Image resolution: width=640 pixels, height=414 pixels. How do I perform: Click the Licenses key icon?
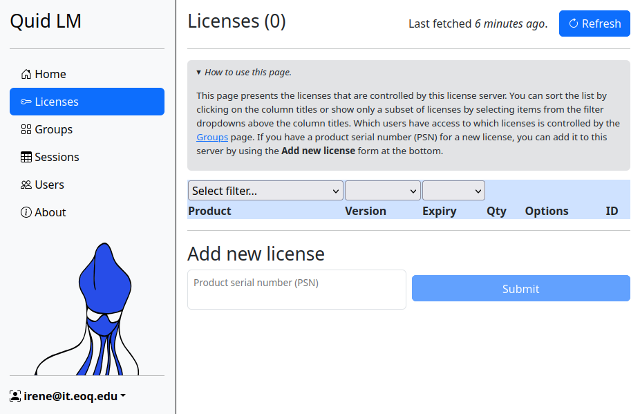coord(26,102)
